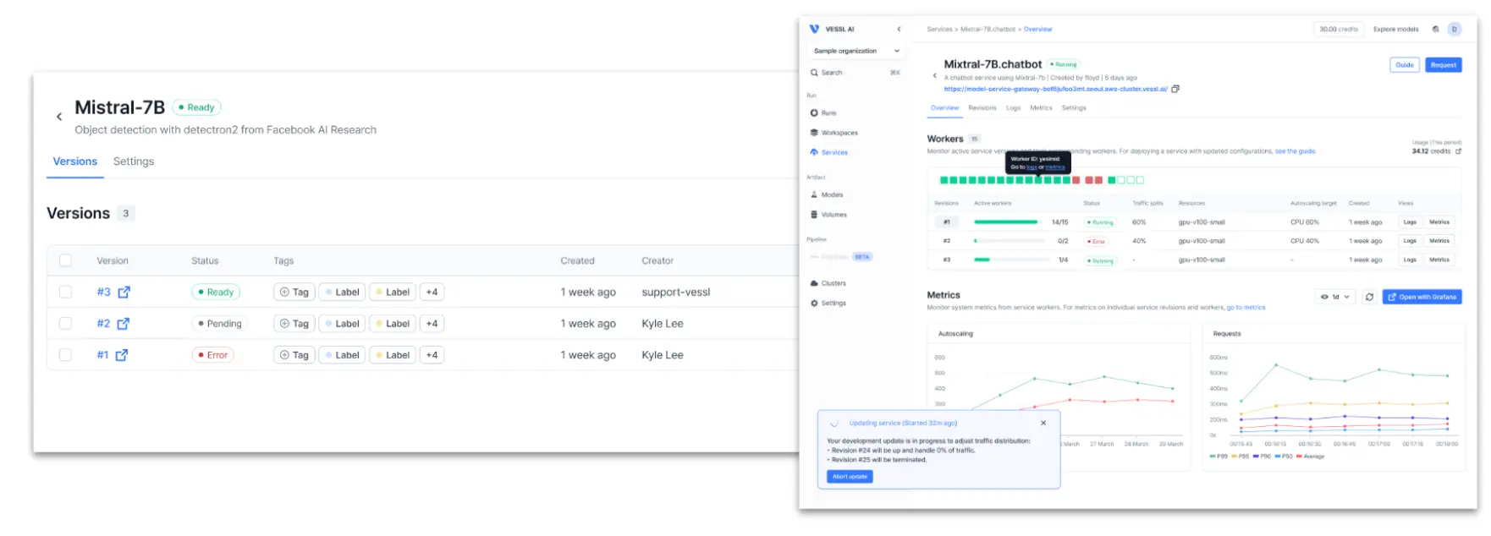The image size is (1491, 536).
Task: Expand +4 more tags on version #2
Action: coord(432,324)
